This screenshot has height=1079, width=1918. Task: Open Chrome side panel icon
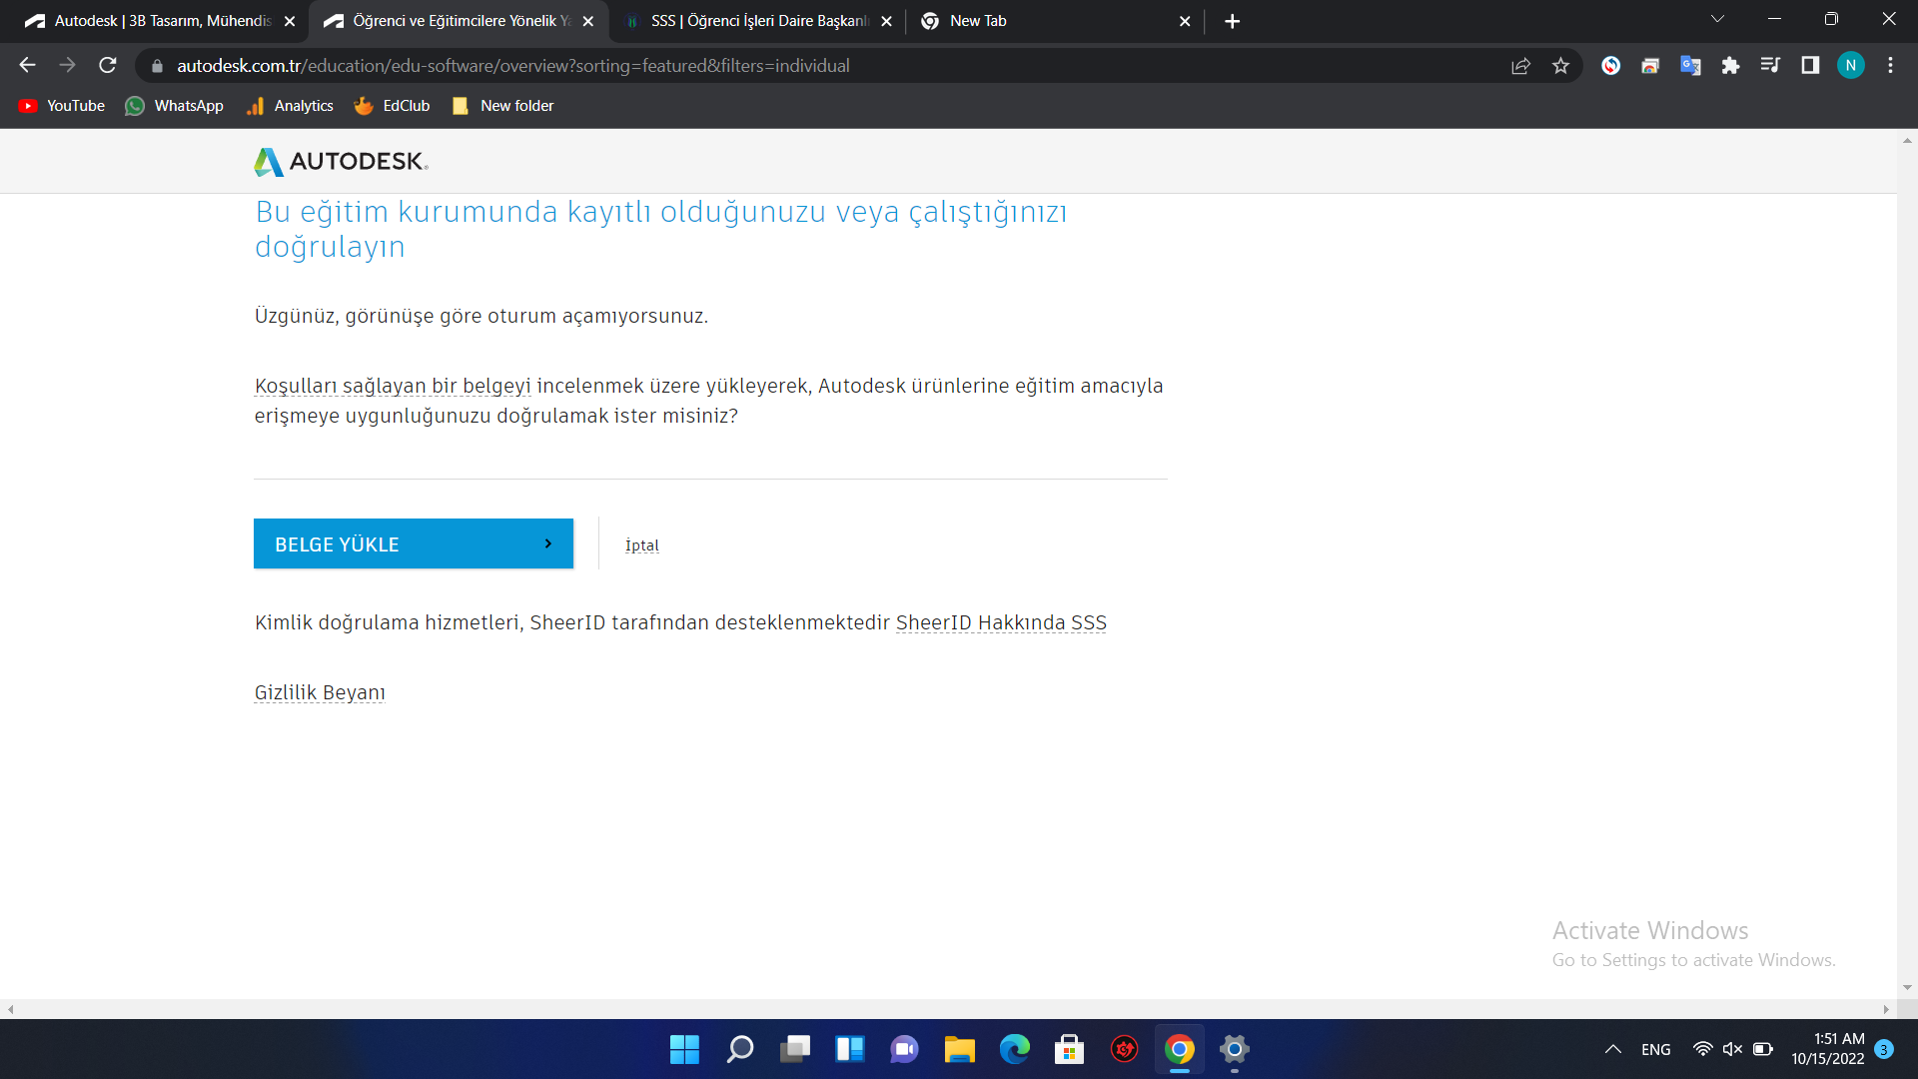point(1810,66)
